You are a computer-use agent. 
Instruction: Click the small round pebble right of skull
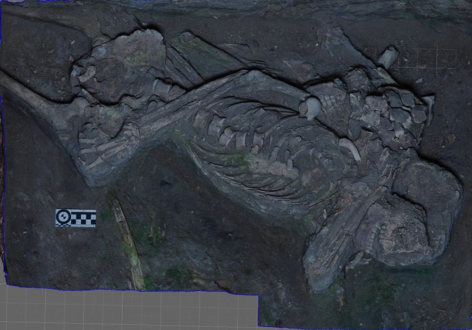[x=451, y=138]
